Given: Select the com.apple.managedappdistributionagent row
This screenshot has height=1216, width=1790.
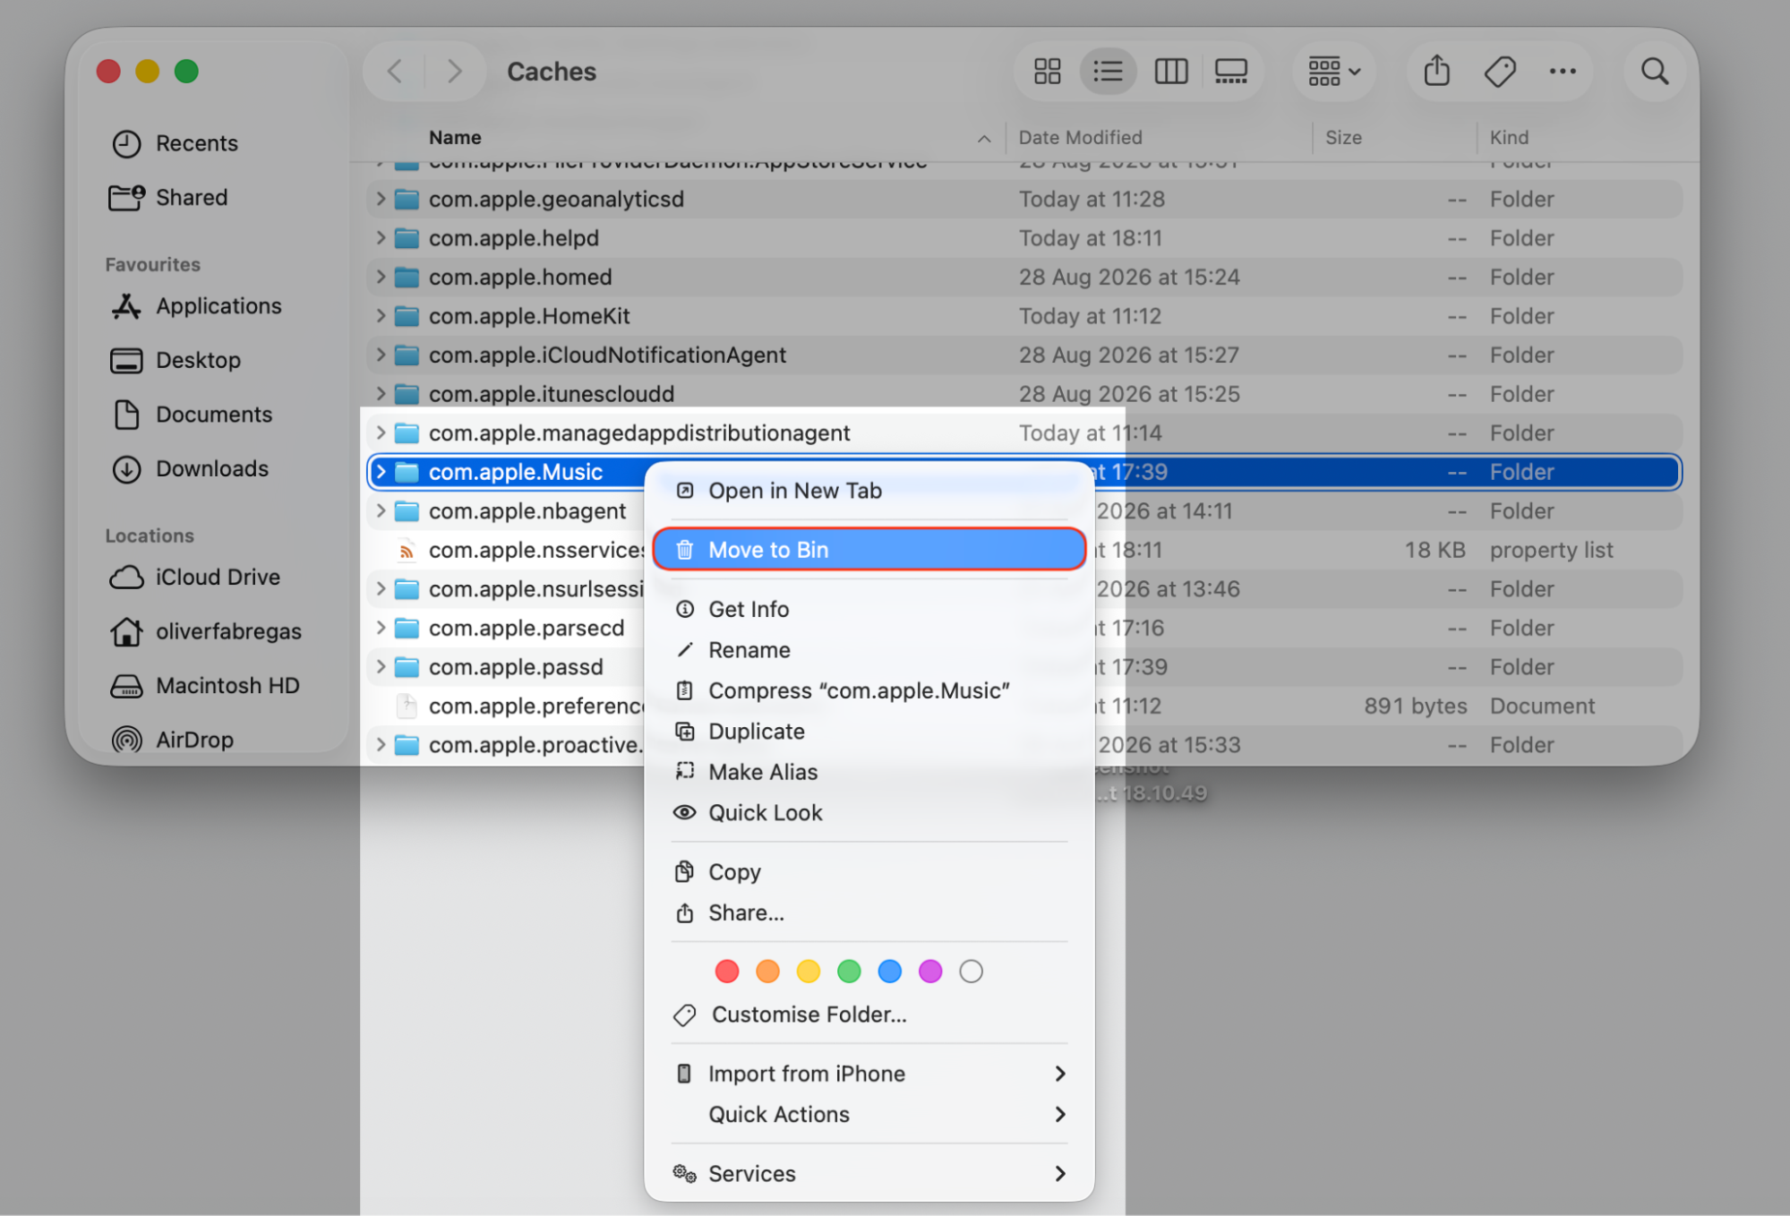Looking at the screenshot, I should tap(1024, 433).
